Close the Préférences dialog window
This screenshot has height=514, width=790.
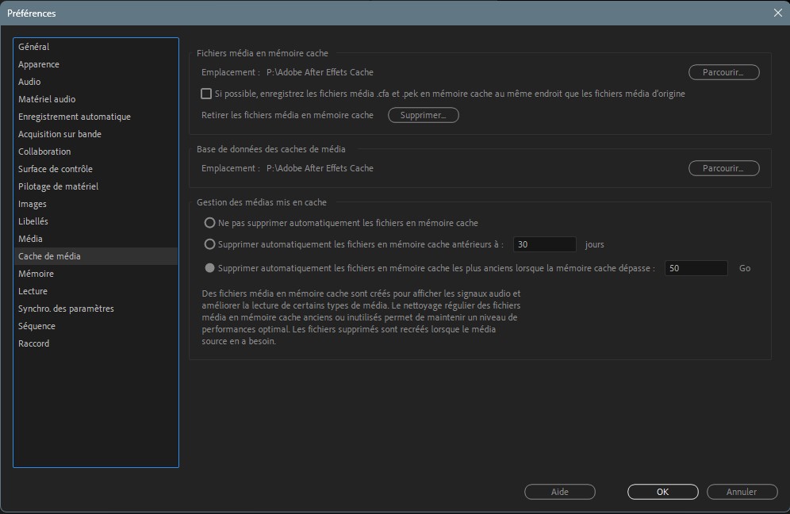[x=777, y=13]
